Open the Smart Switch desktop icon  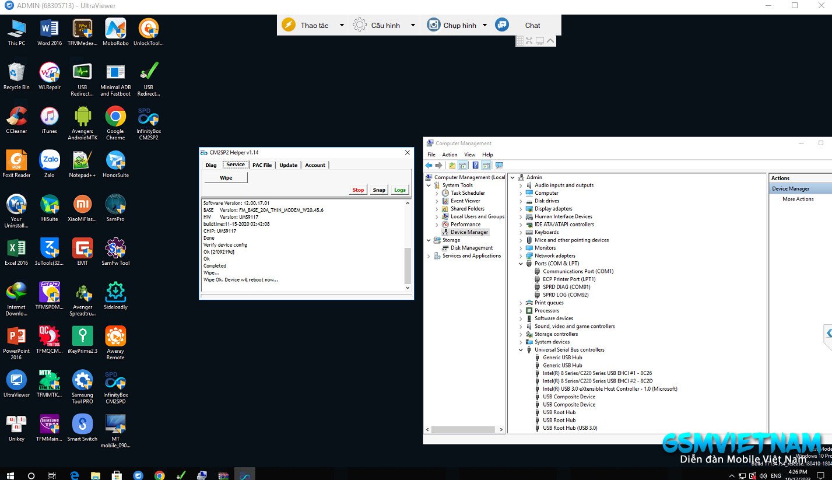pos(82,428)
